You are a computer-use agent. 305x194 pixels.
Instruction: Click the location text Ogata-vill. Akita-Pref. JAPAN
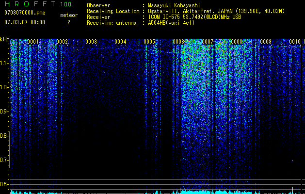[191, 11]
